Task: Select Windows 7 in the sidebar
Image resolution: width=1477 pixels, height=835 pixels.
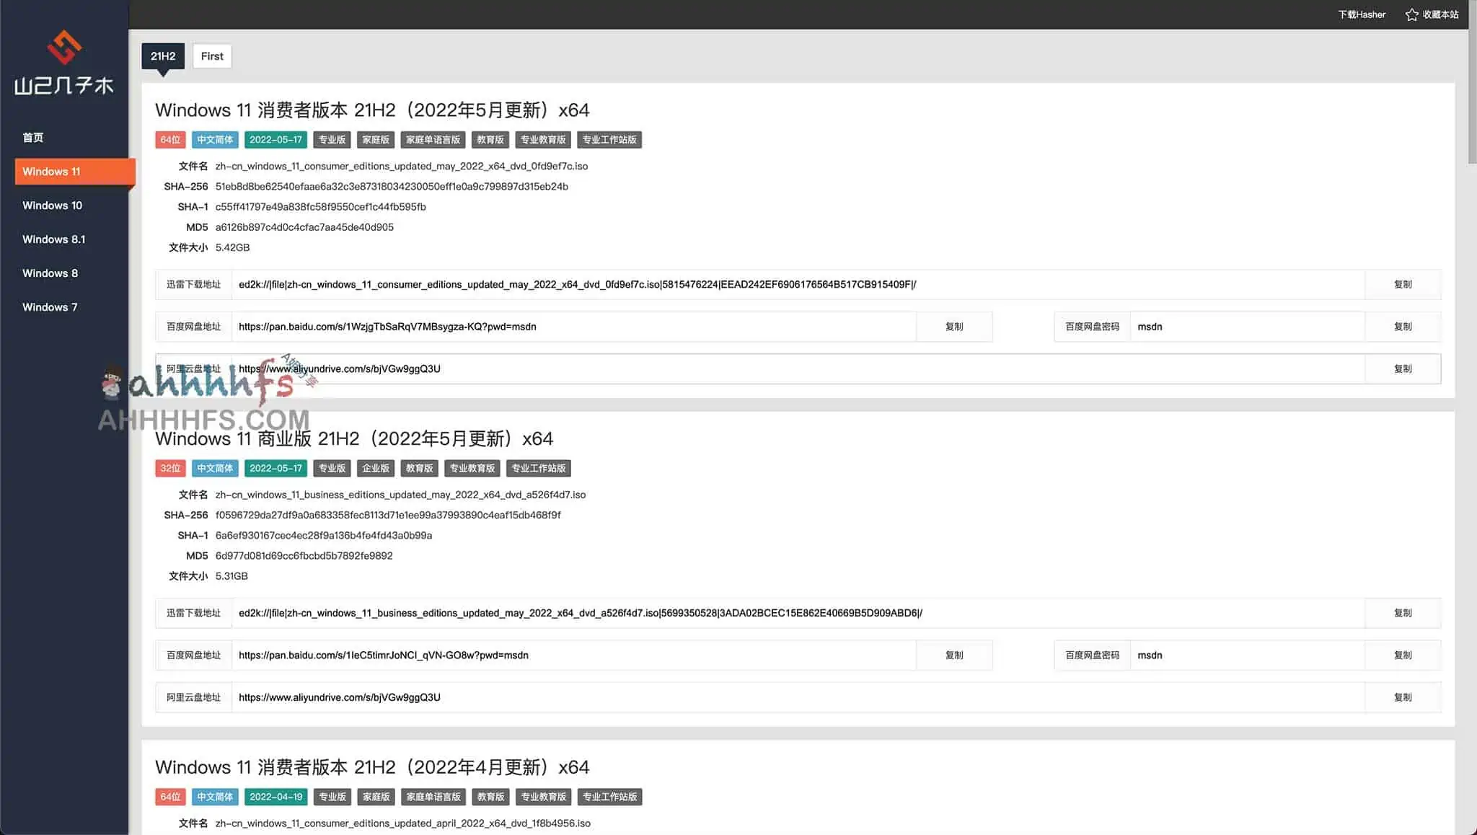Action: point(49,306)
